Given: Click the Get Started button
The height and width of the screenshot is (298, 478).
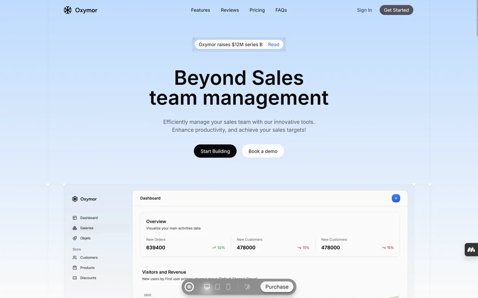Looking at the screenshot, I should click(x=396, y=10).
